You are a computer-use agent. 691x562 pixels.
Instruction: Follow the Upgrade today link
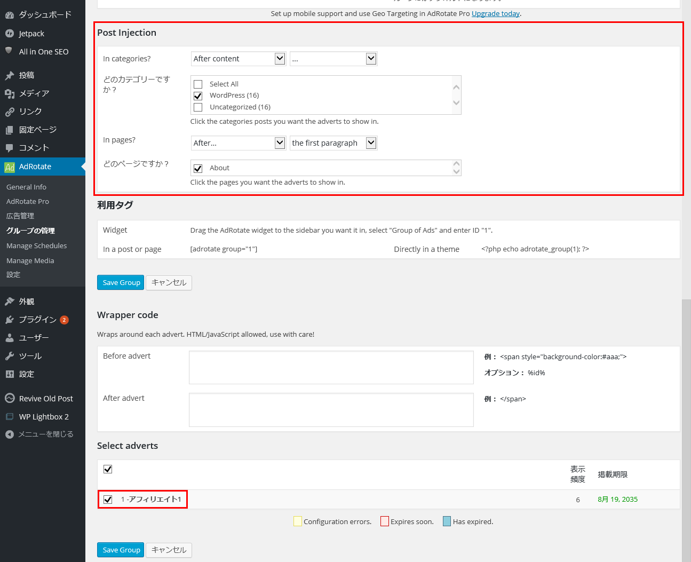495,13
